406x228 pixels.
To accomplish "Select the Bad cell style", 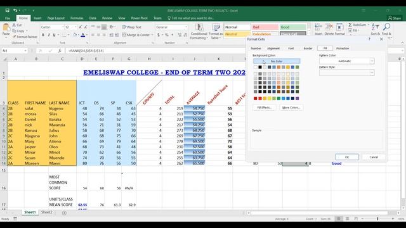I will coord(265,27).
